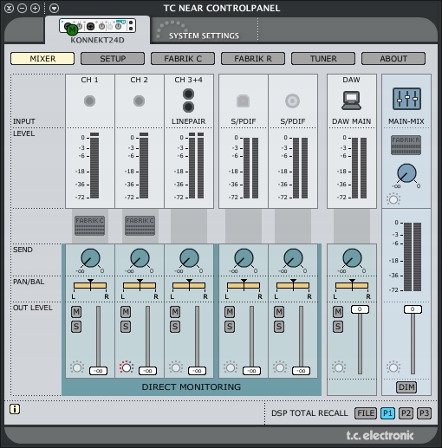Click the Main-Mix fader indicator ring
The width and height of the screenshot is (442, 448).
[393, 367]
